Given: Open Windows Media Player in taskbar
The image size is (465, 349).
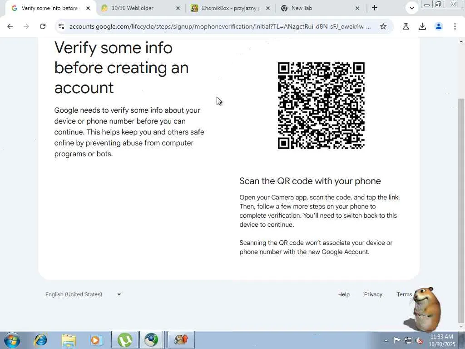Looking at the screenshot, I should 96,340.
